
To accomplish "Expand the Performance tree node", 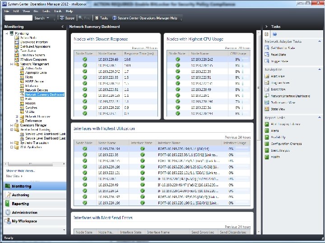I will tap(17, 121).
